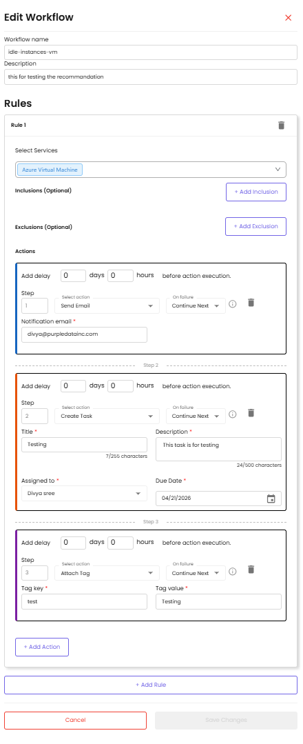Click the + Add Action button

42,647
